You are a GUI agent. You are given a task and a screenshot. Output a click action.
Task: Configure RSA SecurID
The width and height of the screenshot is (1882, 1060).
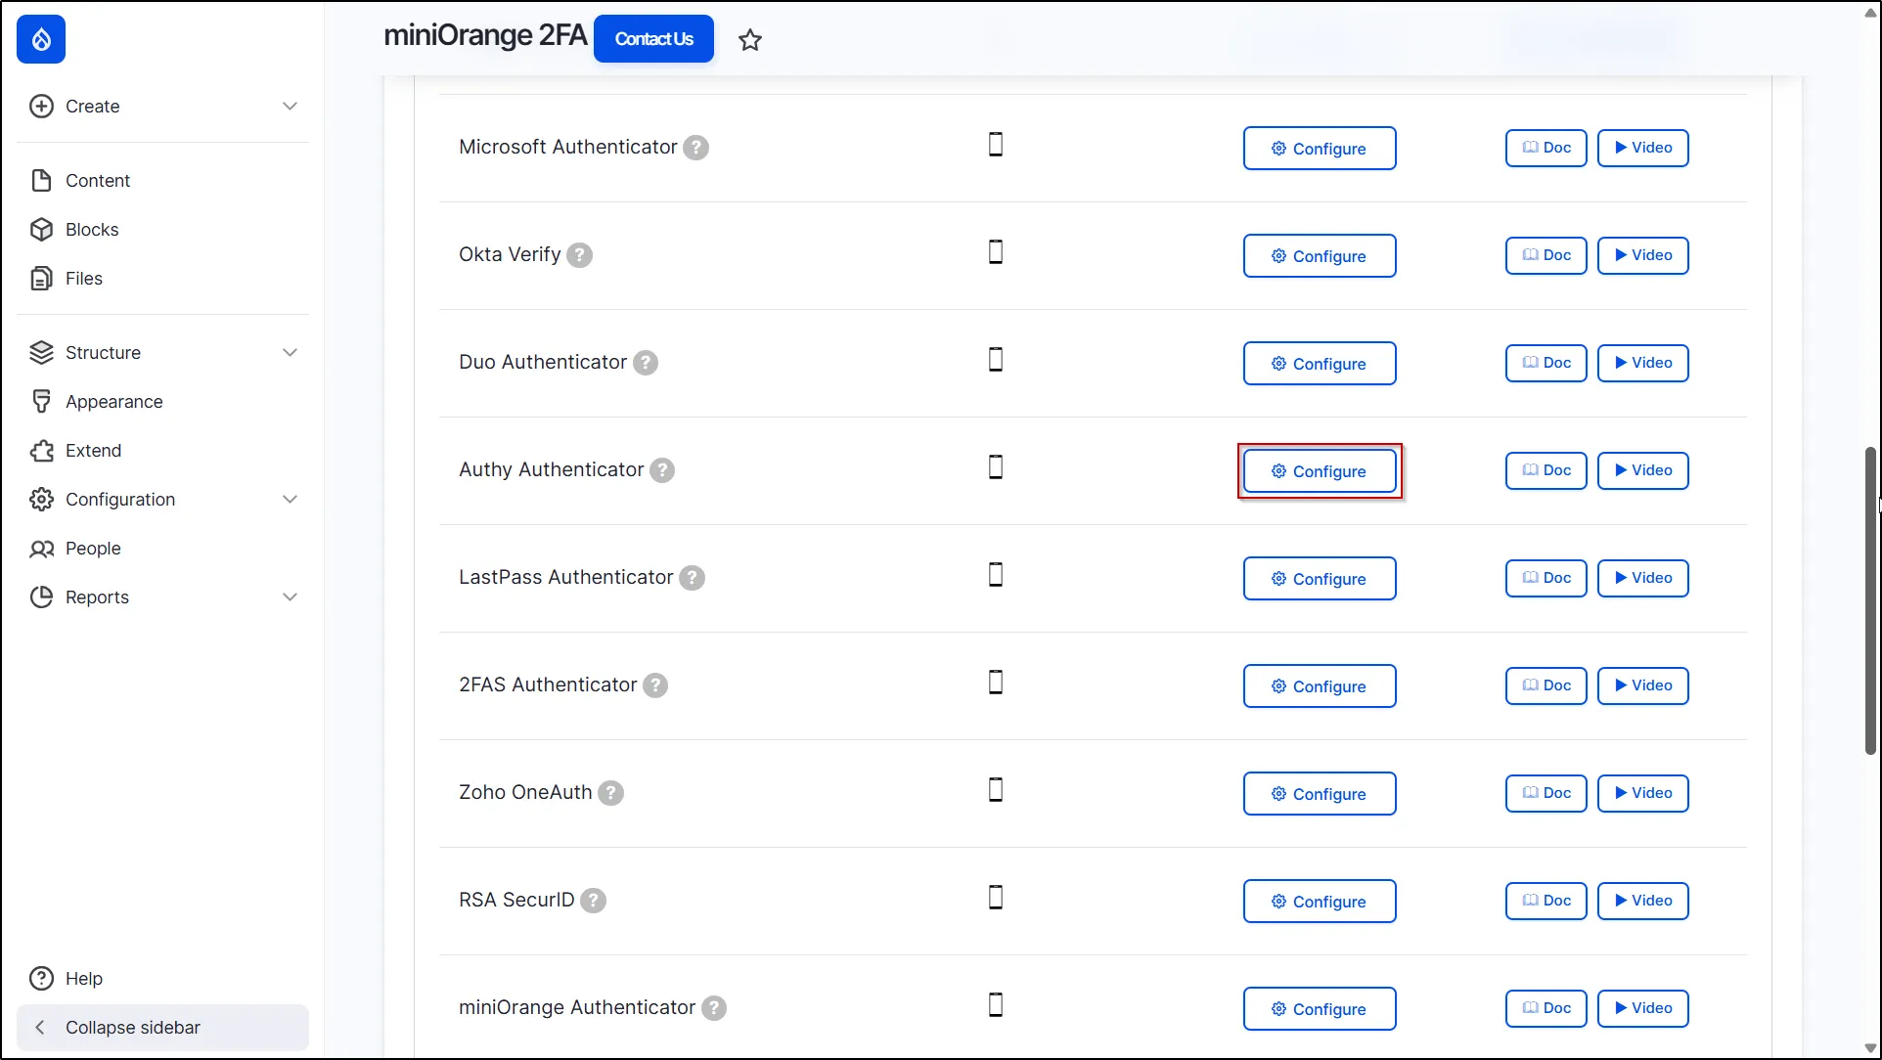tap(1320, 902)
